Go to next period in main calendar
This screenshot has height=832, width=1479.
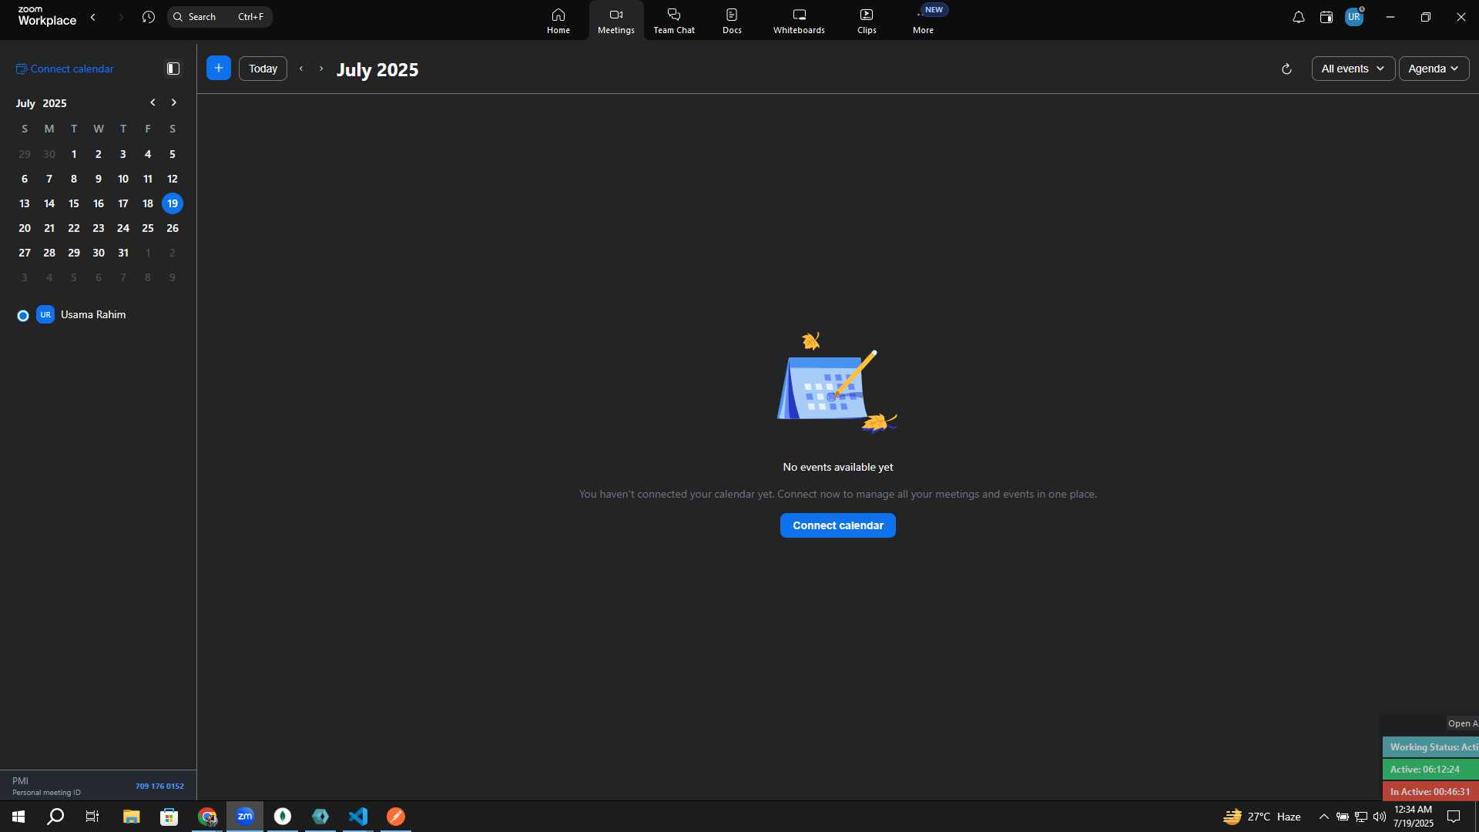[x=321, y=69]
